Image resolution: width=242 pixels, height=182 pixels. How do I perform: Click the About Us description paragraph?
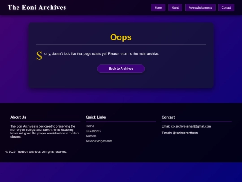pos(45,131)
